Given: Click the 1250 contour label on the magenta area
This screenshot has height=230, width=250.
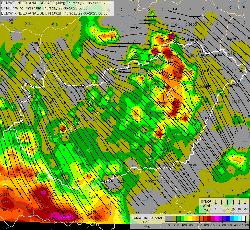Looking at the screenshot, I should pos(54,218).
